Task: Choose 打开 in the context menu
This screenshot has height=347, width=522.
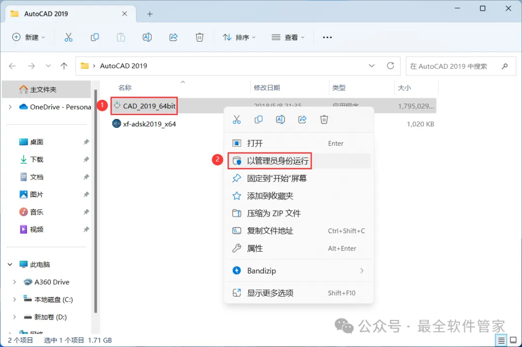Action: pos(299,143)
